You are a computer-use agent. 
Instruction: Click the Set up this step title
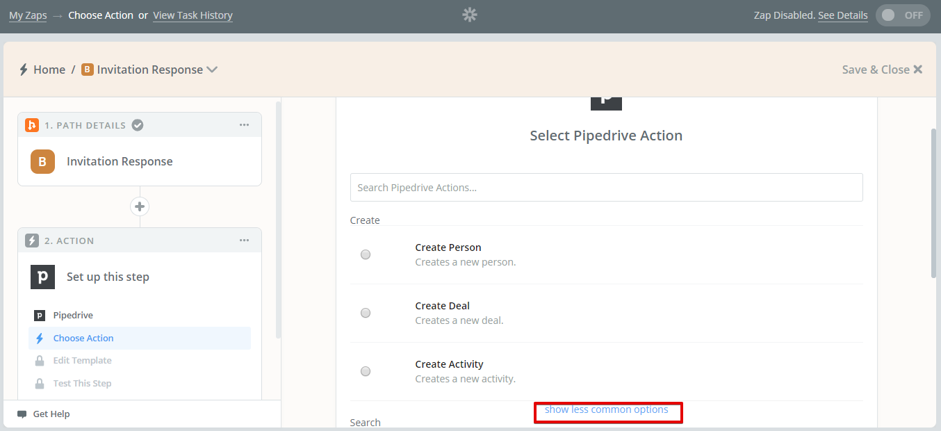108,277
